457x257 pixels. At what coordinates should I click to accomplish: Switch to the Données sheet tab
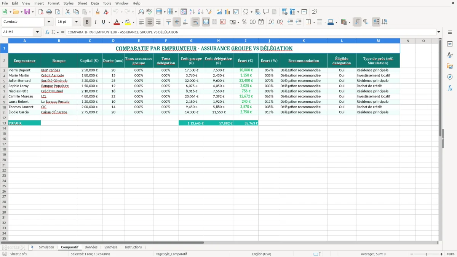pos(91,247)
